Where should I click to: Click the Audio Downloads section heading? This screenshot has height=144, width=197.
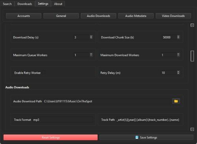pyautogui.click(x=17, y=87)
